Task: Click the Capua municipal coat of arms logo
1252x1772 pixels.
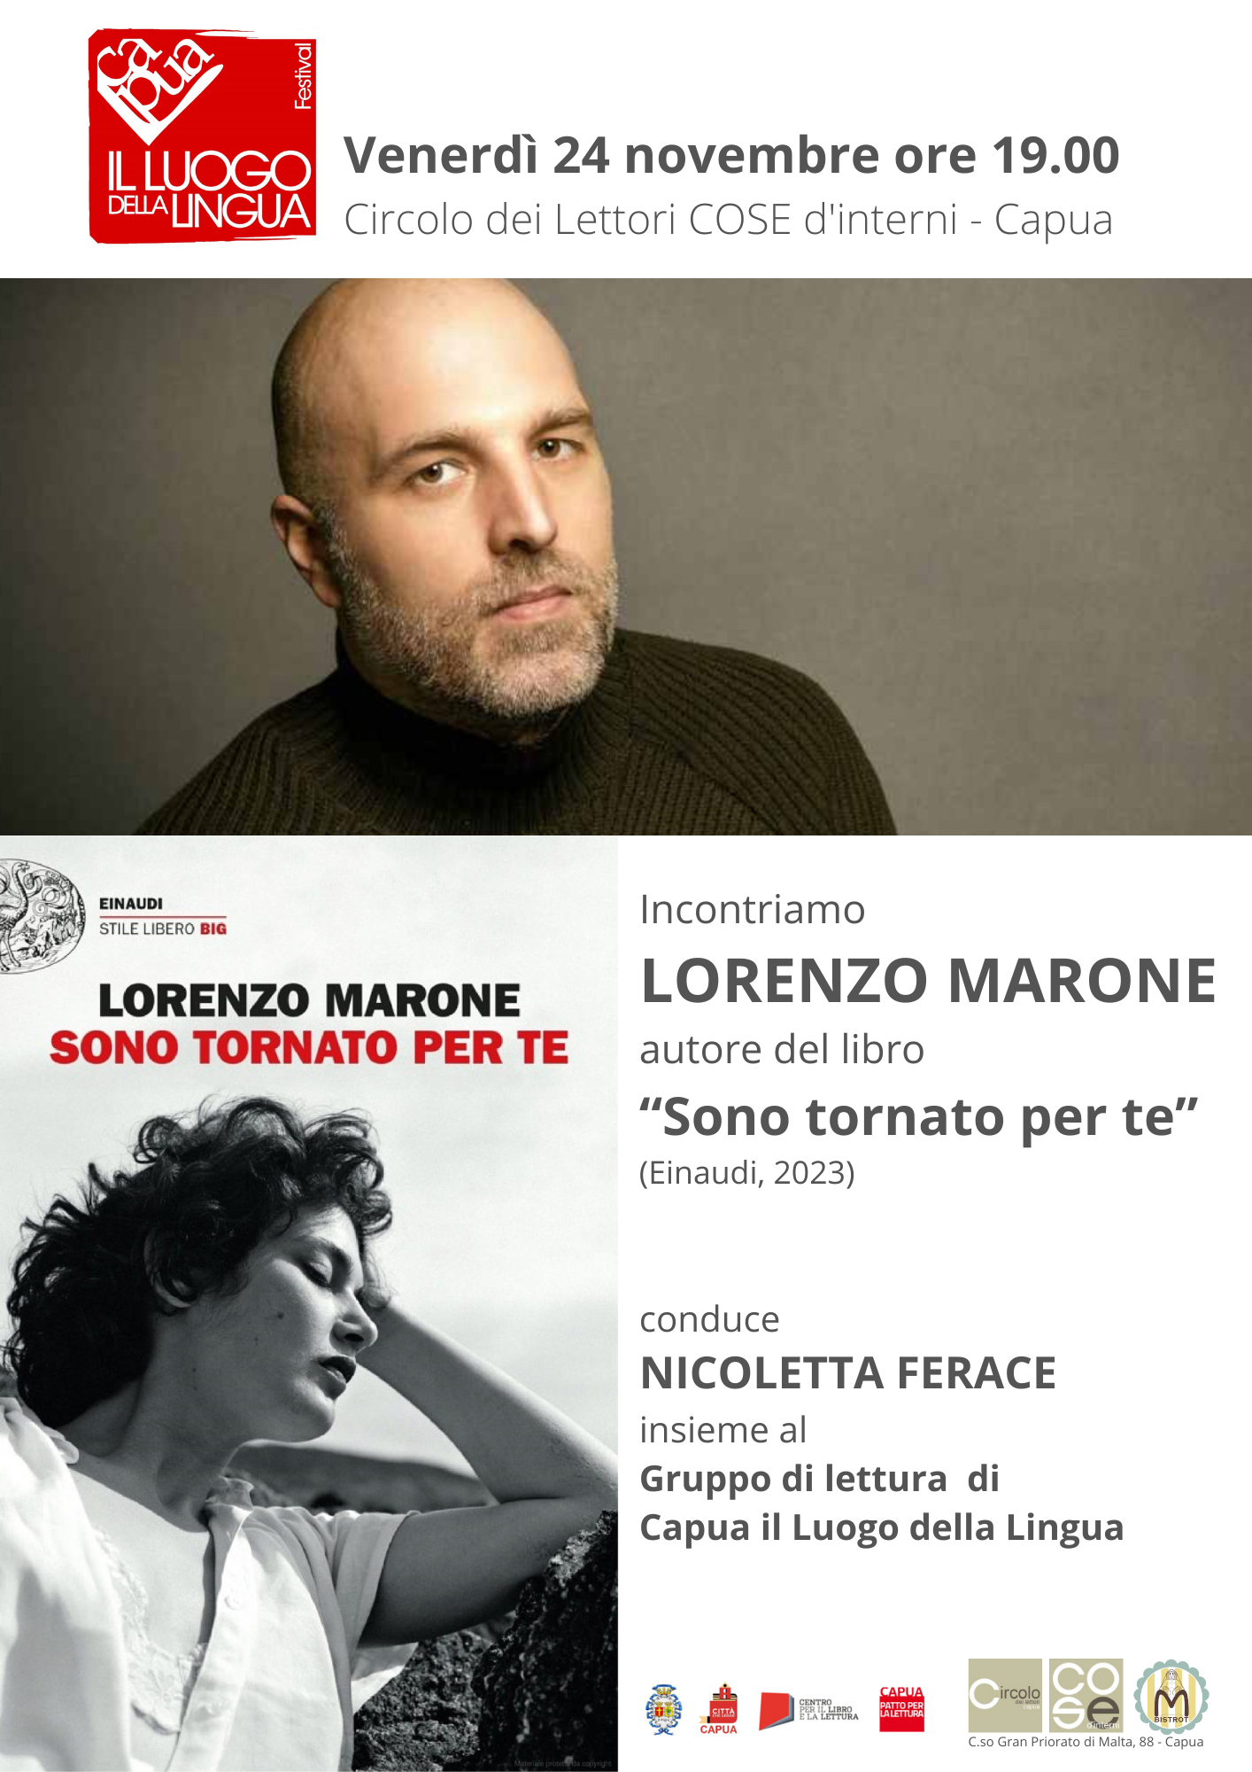Action: point(664,1709)
